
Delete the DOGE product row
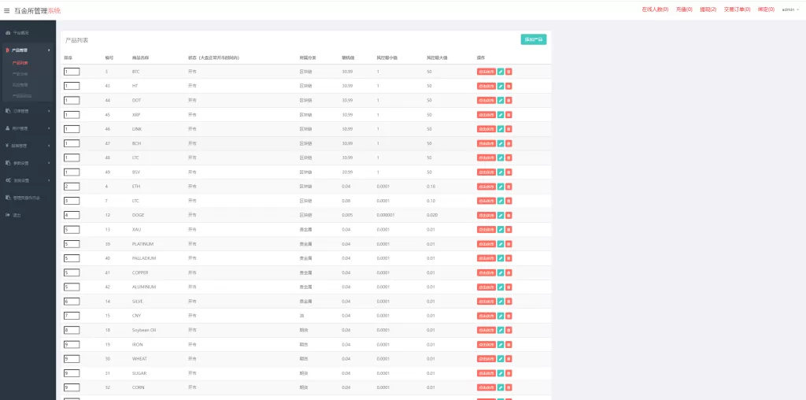click(508, 216)
